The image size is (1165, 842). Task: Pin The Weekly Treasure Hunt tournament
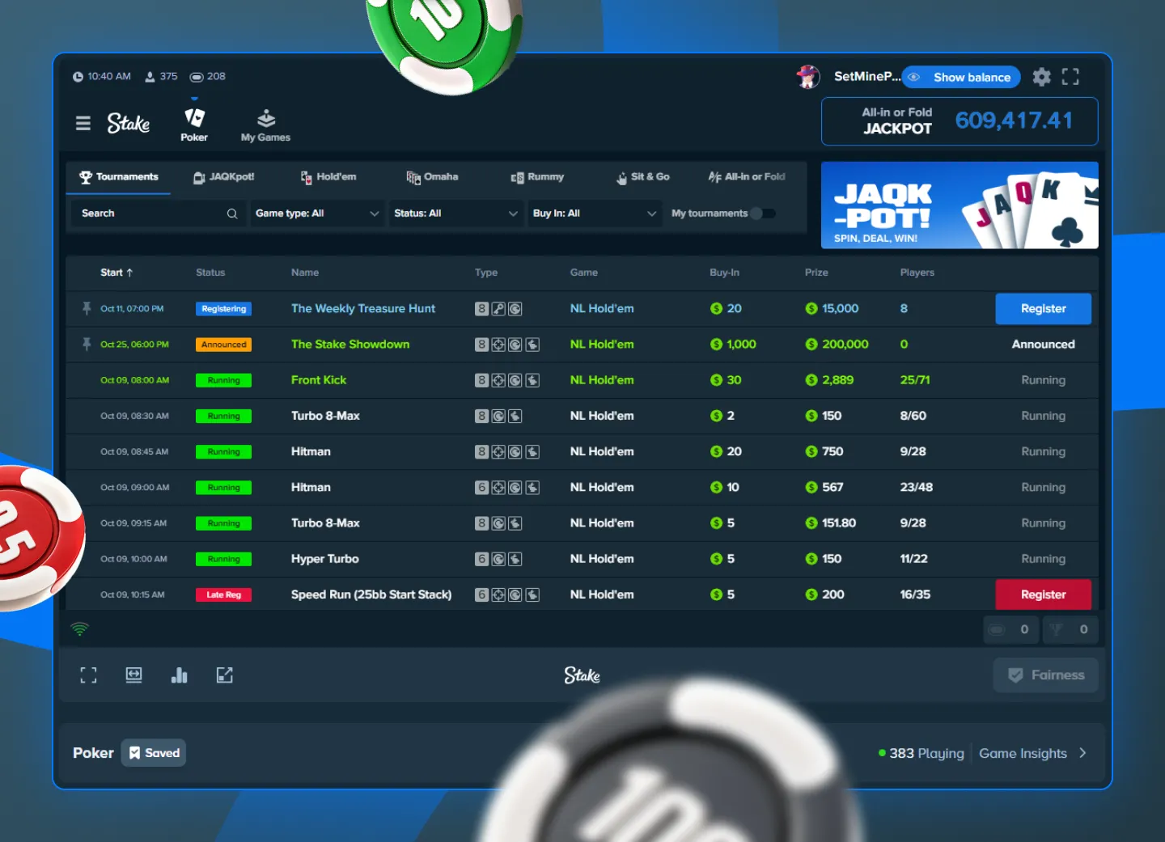pyautogui.click(x=87, y=308)
